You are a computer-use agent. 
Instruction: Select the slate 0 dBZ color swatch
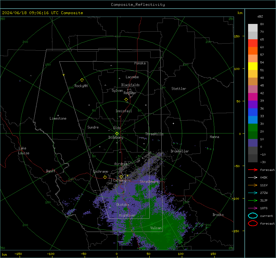pos(253,143)
